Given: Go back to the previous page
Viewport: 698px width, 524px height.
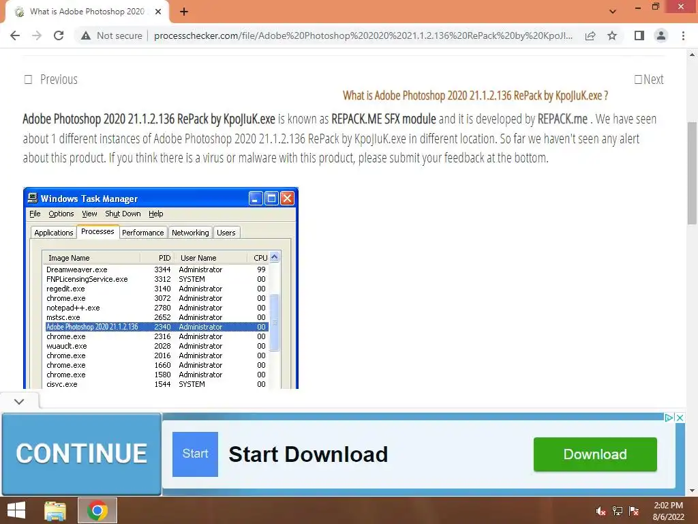Looking at the screenshot, I should tap(15, 35).
